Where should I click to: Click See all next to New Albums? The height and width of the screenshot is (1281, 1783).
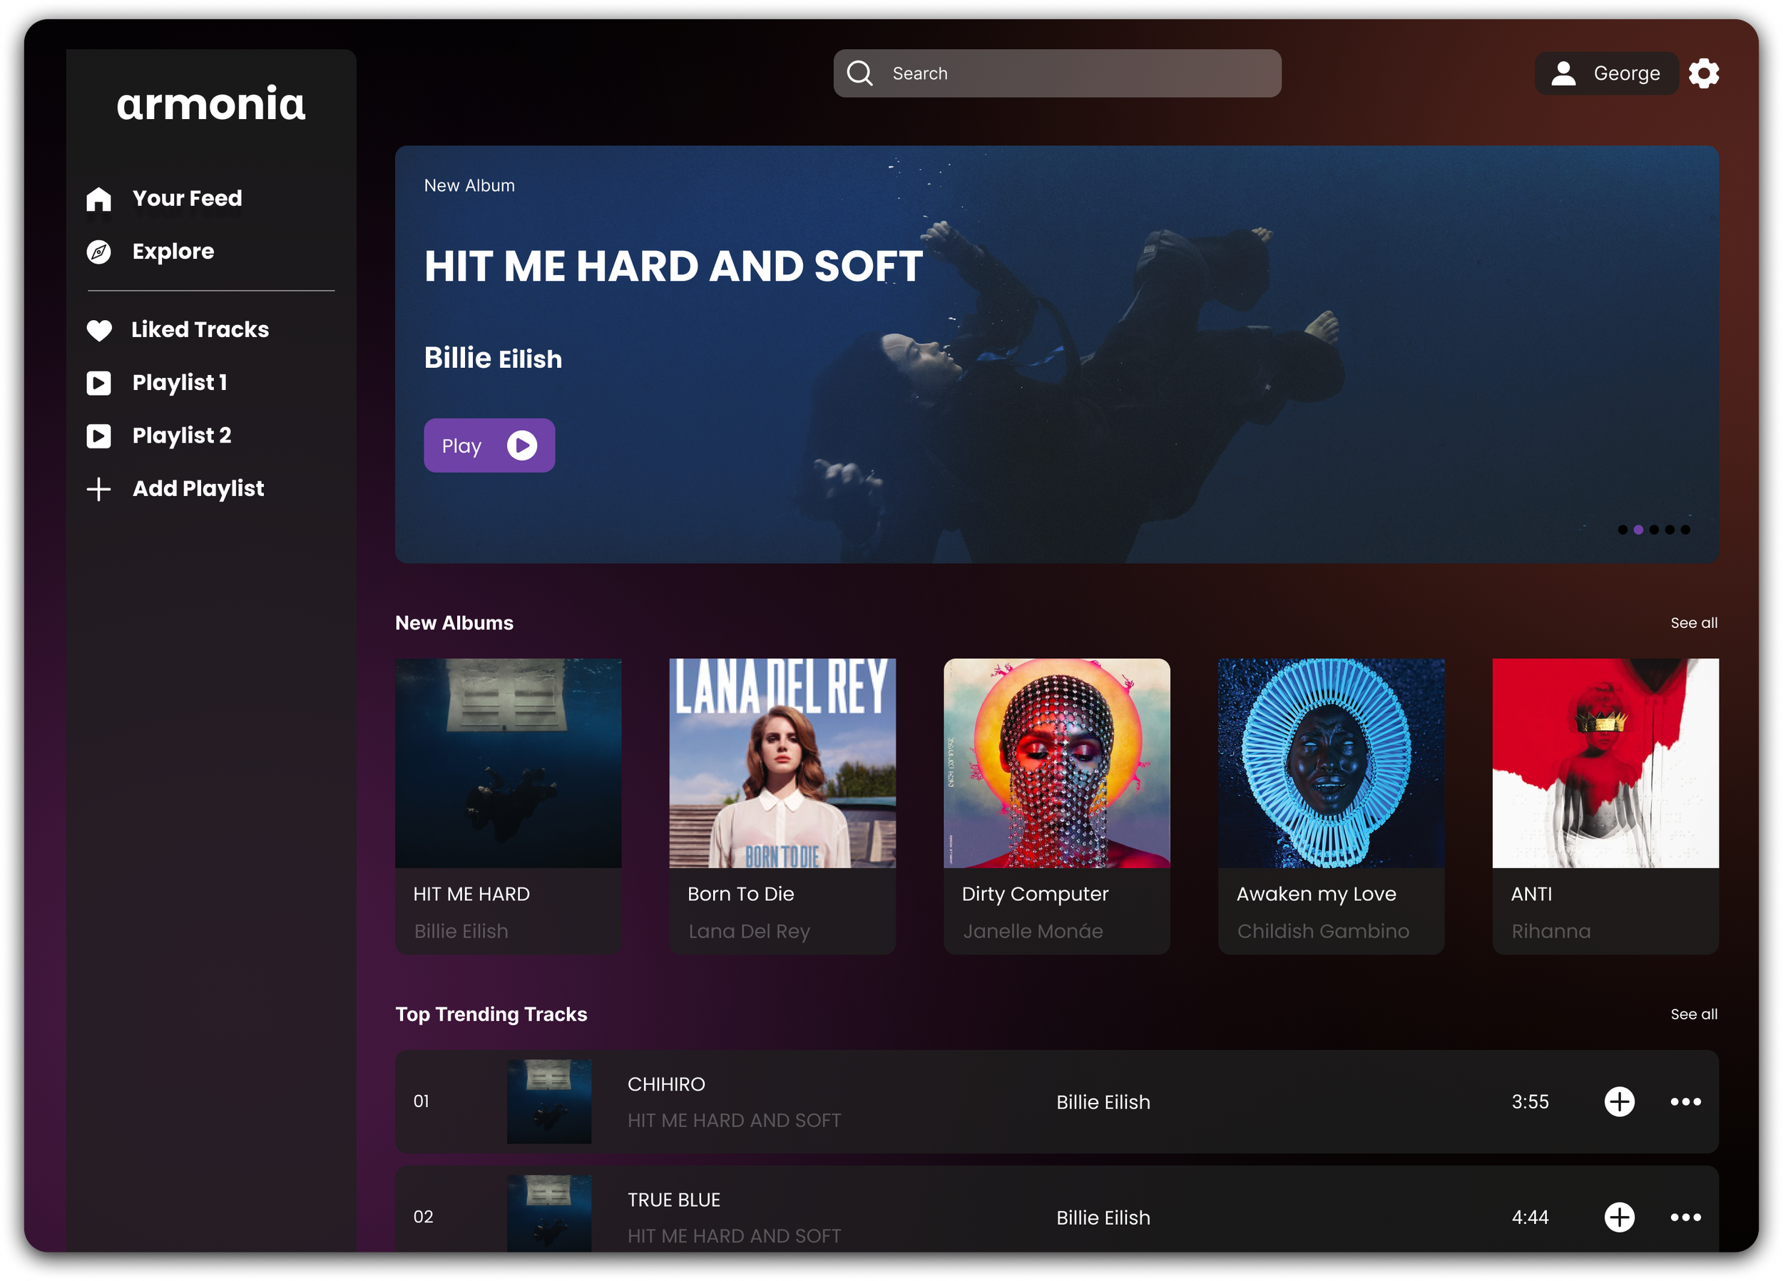pyautogui.click(x=1693, y=622)
